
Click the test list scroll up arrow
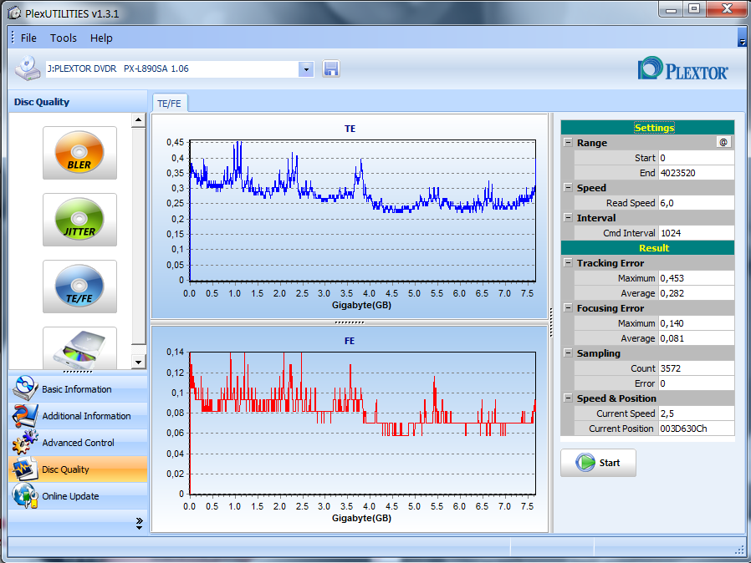(139, 119)
